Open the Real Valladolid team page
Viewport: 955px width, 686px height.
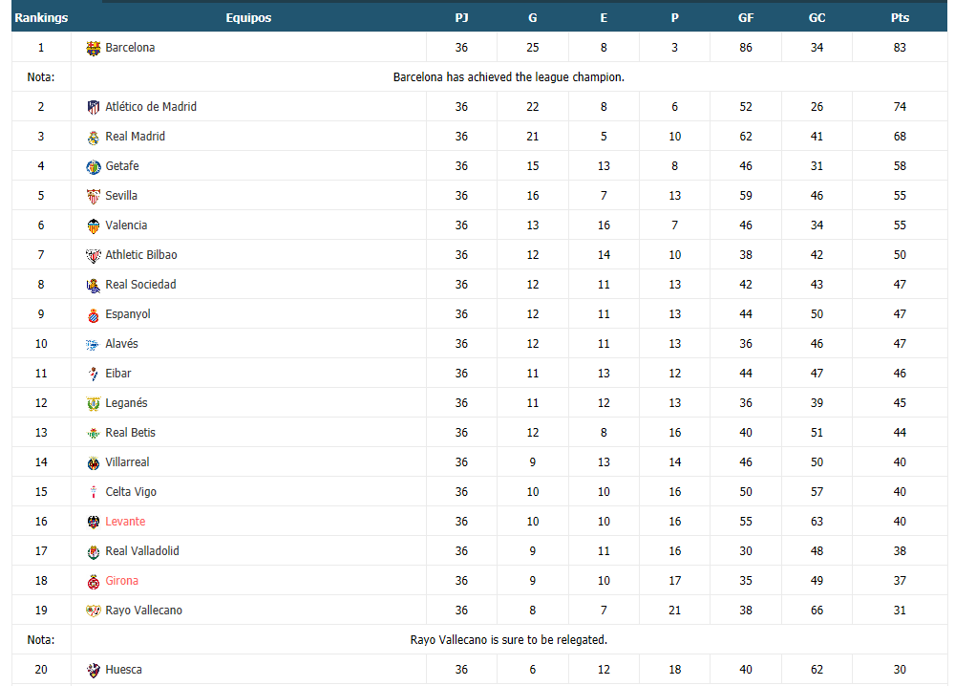[x=142, y=551]
